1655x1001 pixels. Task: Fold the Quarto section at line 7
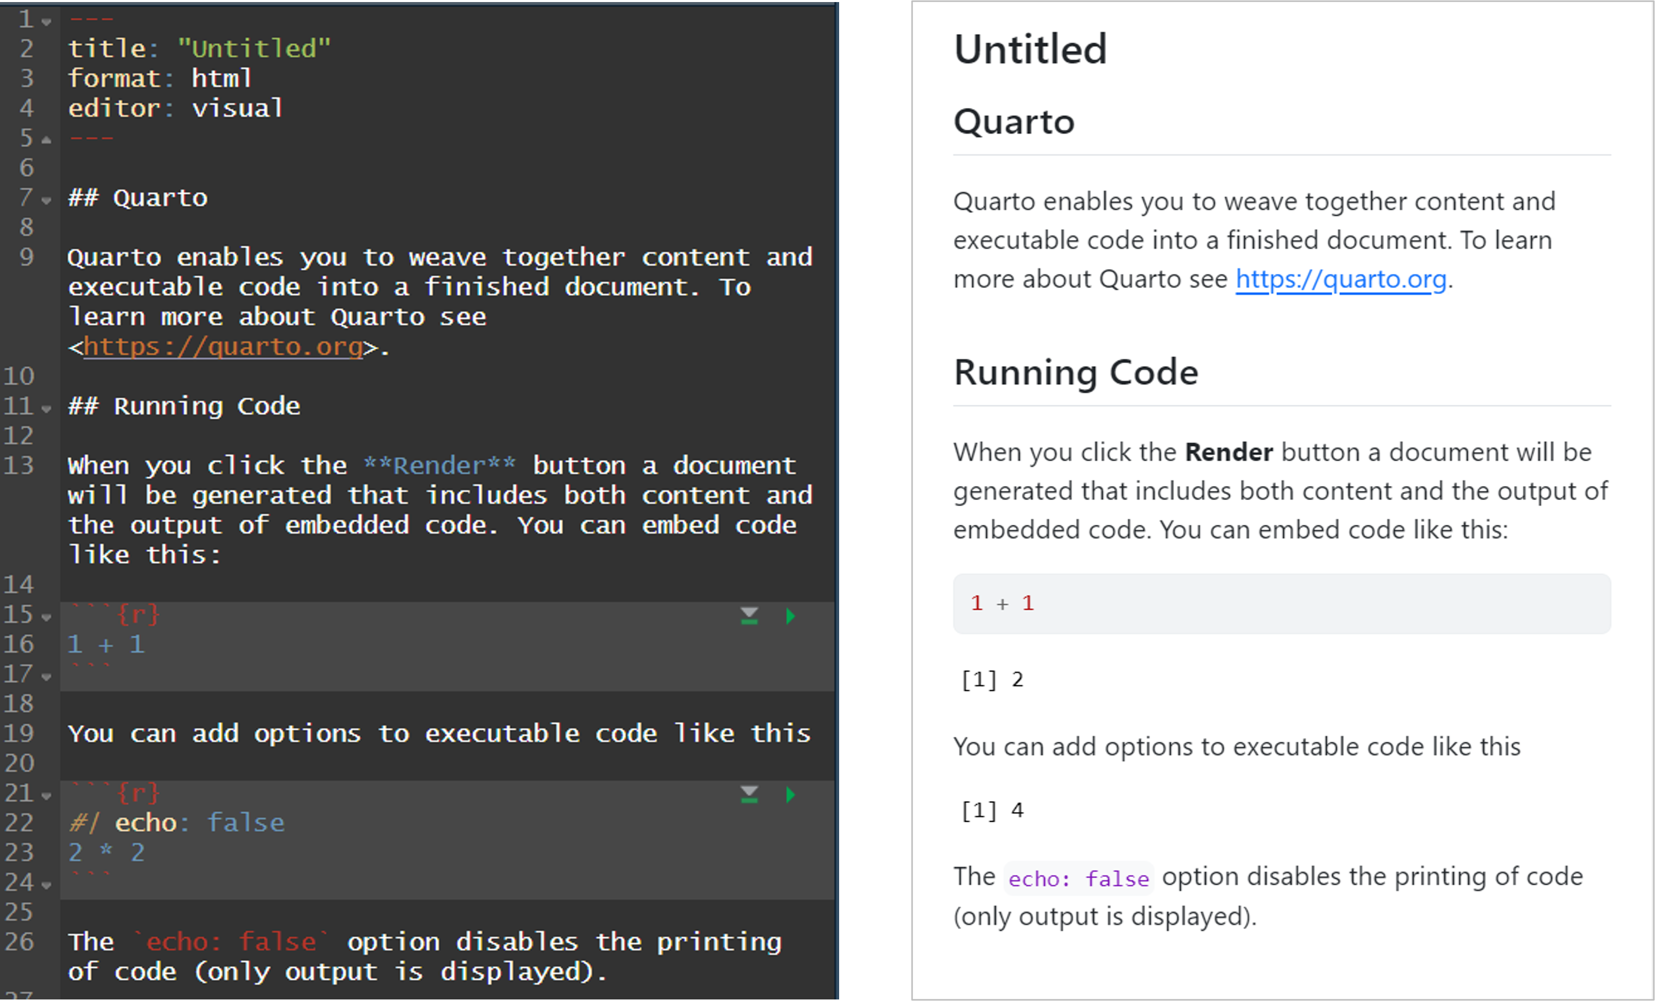coord(46,200)
